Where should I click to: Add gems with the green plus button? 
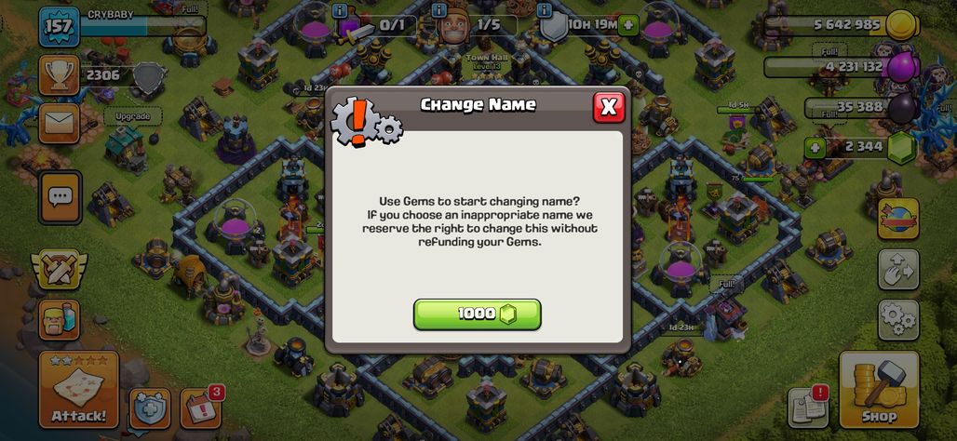pyautogui.click(x=815, y=147)
